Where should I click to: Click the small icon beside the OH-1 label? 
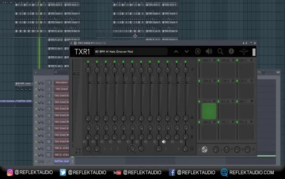click(x=252, y=60)
